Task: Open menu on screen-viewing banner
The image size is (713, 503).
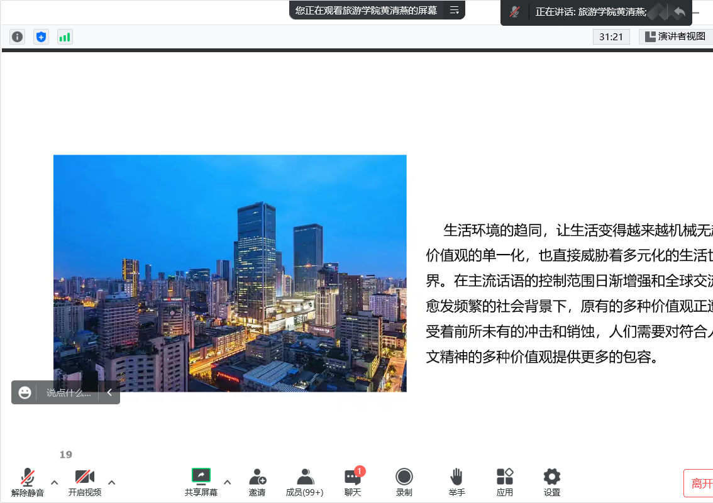Action: (x=454, y=10)
